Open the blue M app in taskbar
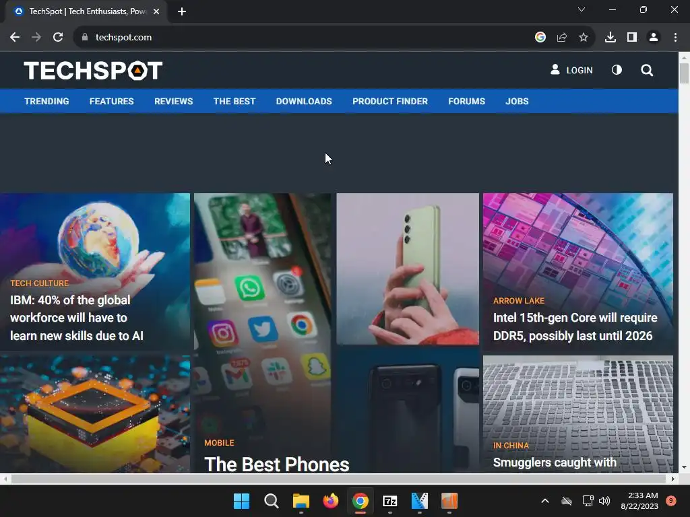Screen dimensions: 690x517 pyautogui.click(x=419, y=501)
